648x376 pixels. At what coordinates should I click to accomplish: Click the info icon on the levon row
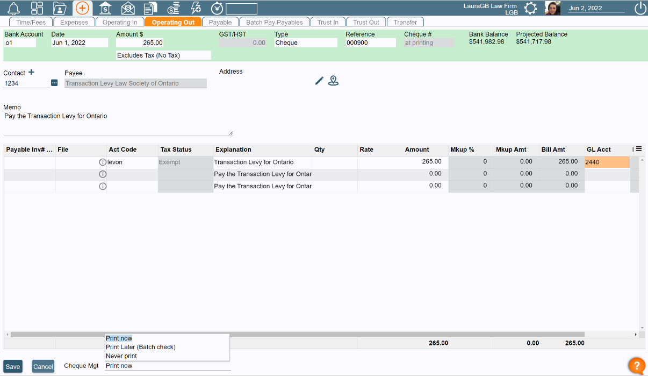(x=103, y=161)
